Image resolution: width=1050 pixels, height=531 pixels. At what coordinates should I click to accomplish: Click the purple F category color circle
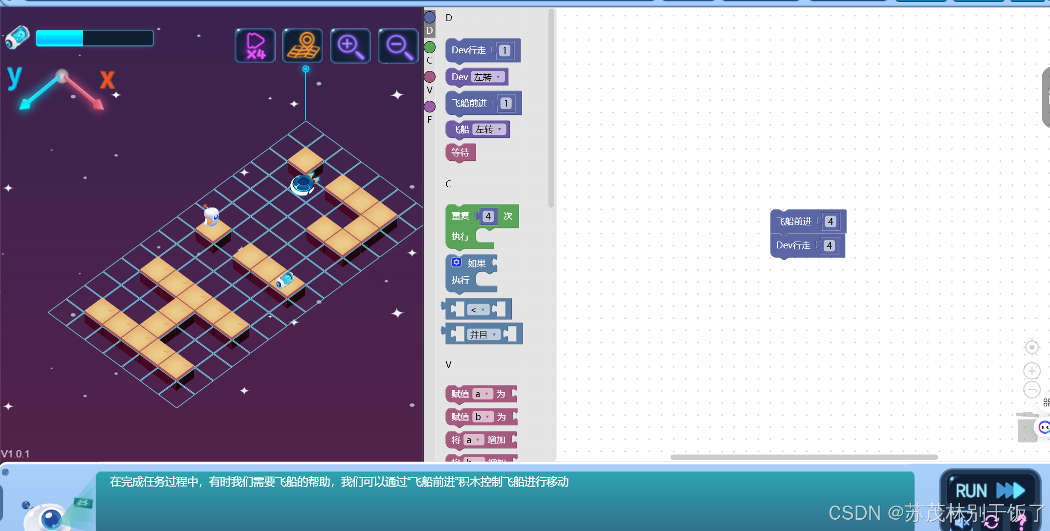(429, 107)
